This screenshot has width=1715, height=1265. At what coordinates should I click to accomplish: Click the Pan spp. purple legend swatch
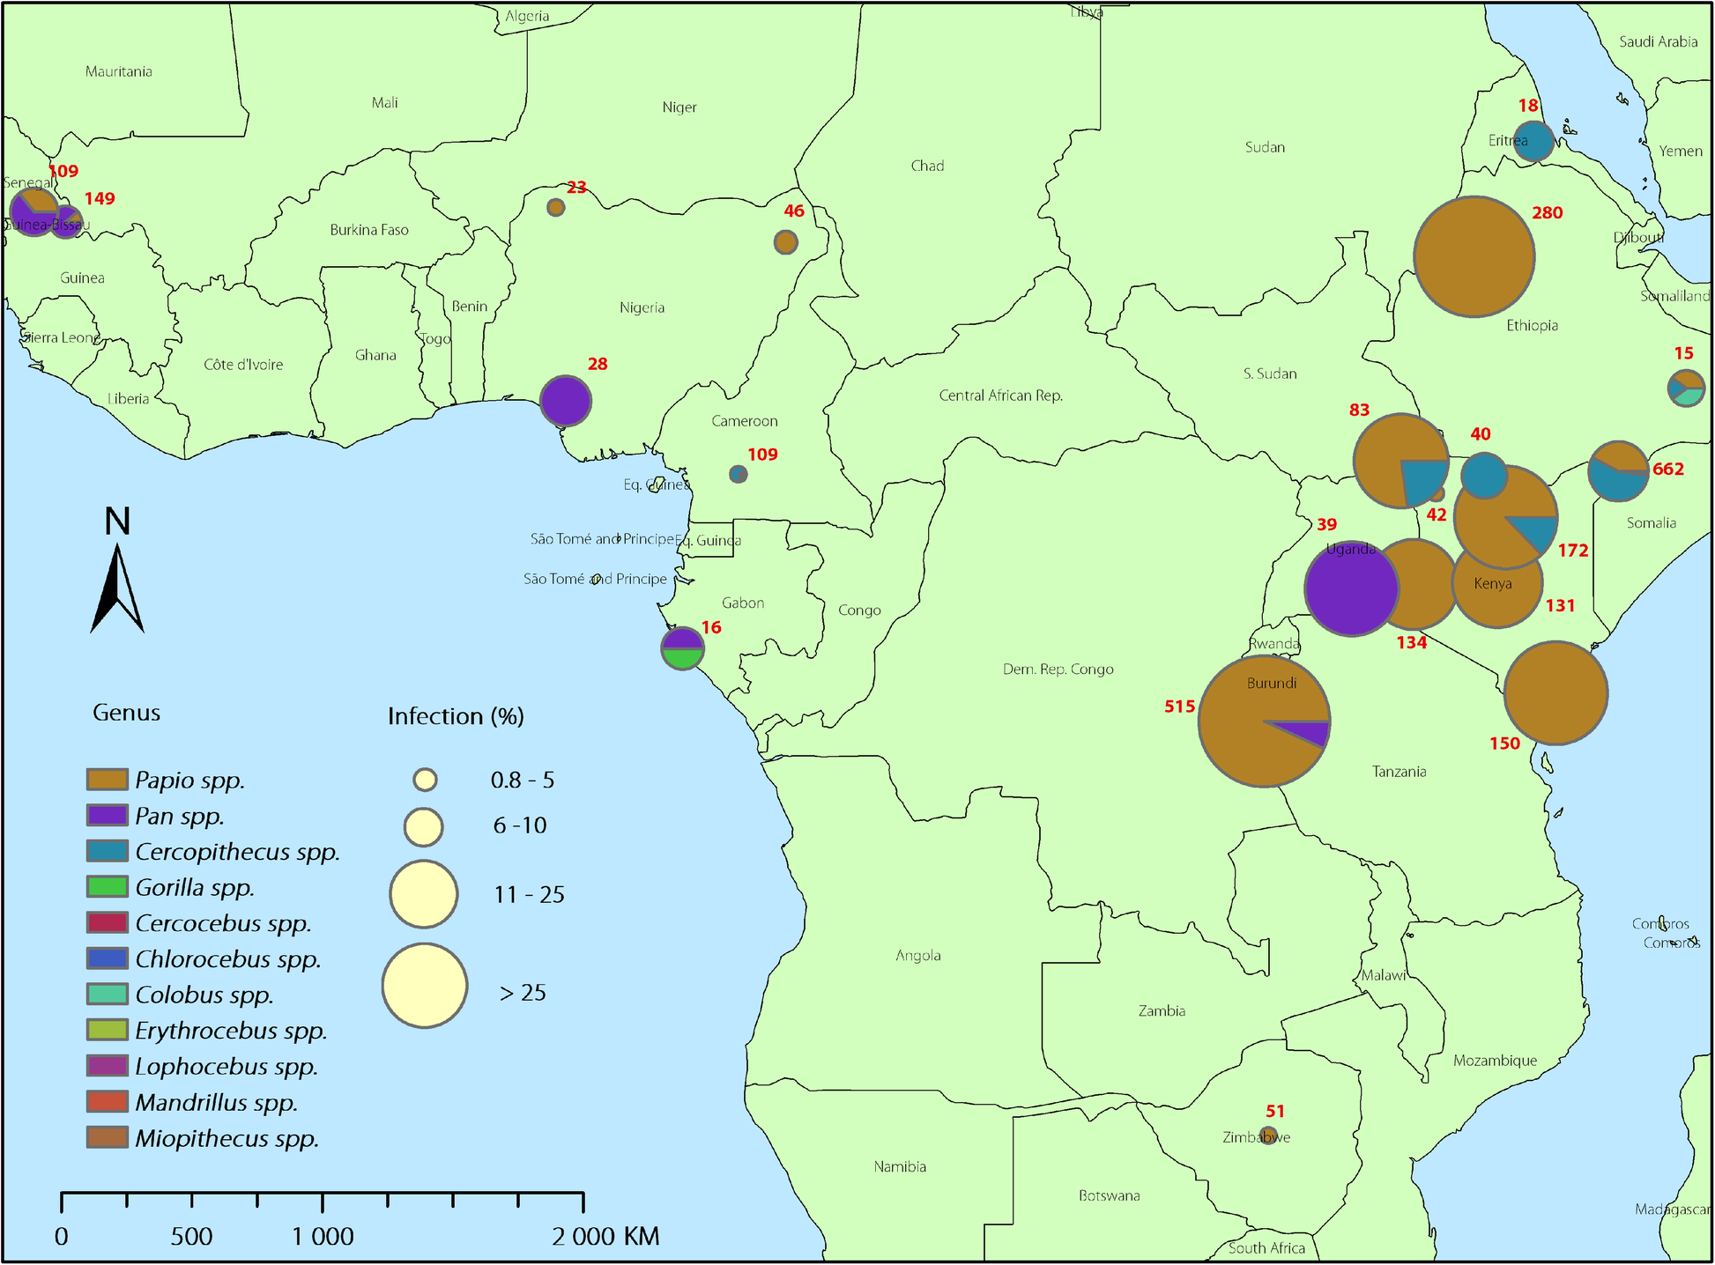tap(107, 815)
